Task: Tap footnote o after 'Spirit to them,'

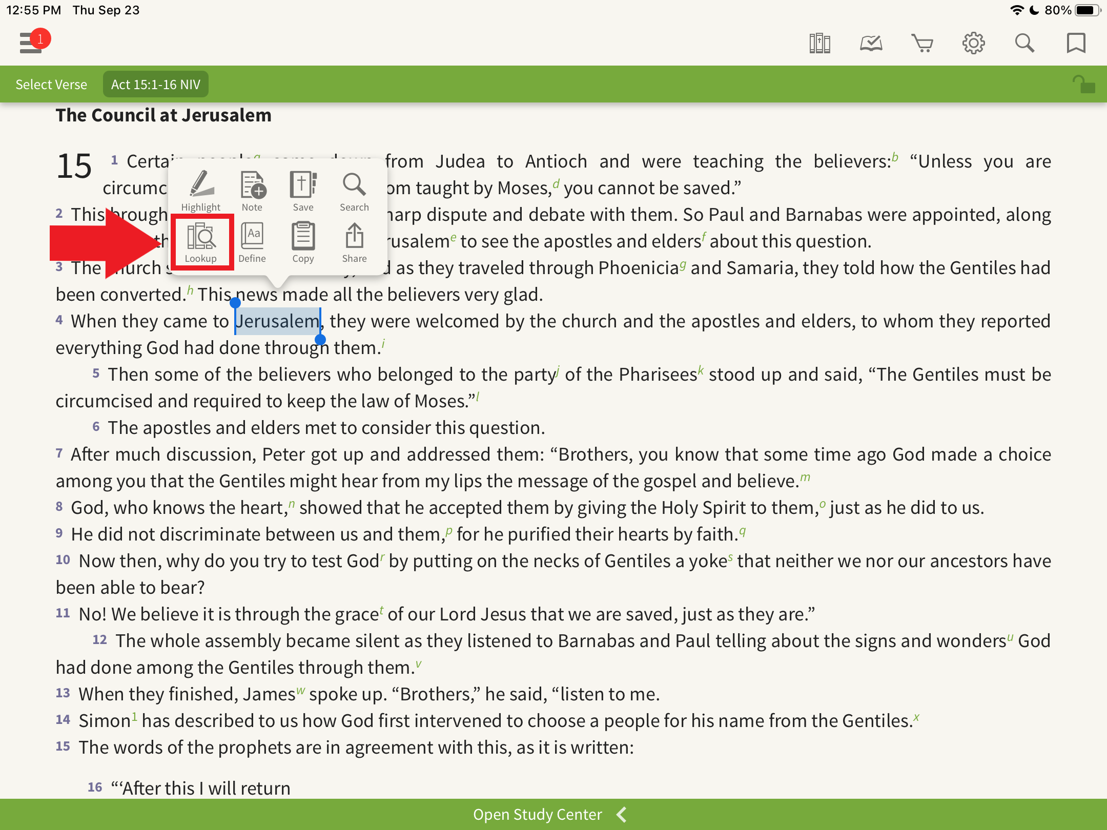Action: 823,504
